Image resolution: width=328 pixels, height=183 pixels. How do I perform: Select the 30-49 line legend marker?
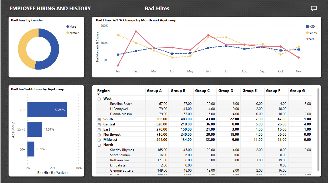tap(307, 33)
